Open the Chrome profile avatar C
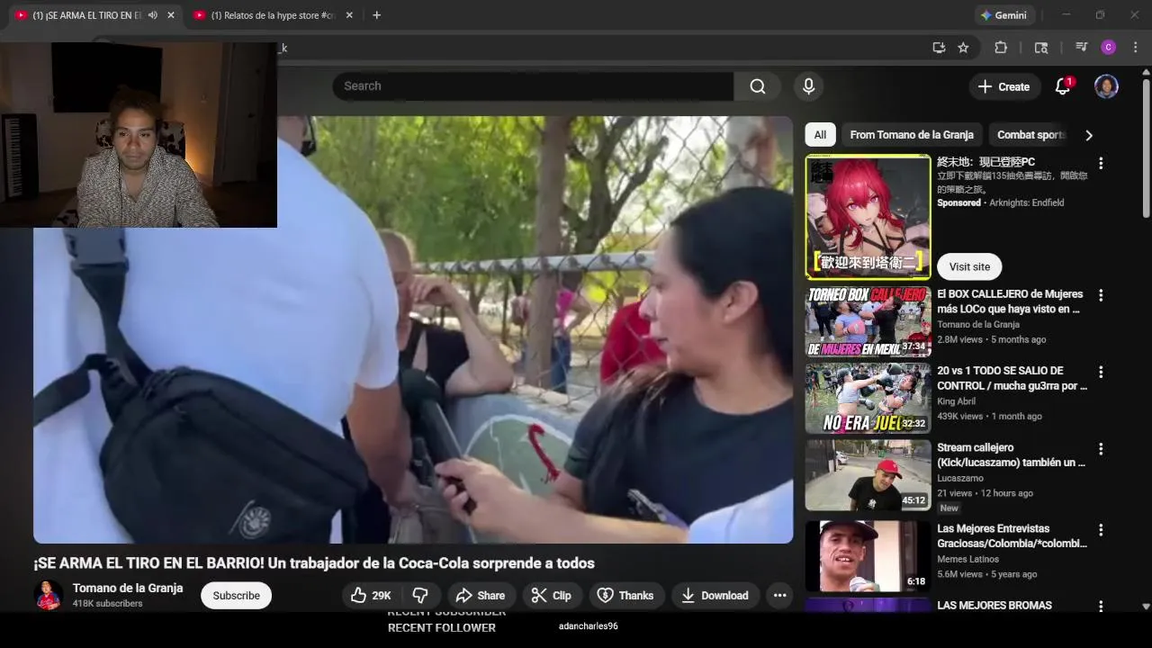Image resolution: width=1152 pixels, height=648 pixels. coord(1109,48)
